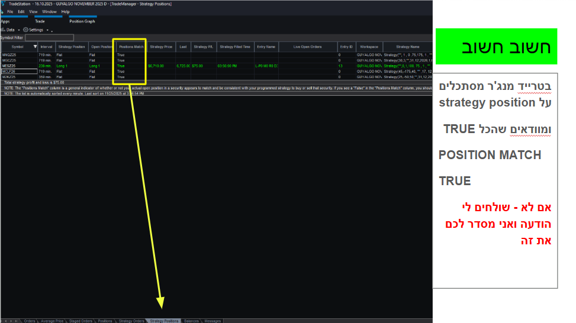
Task: Open the Data dropdown arrow
Action: [x=19, y=30]
